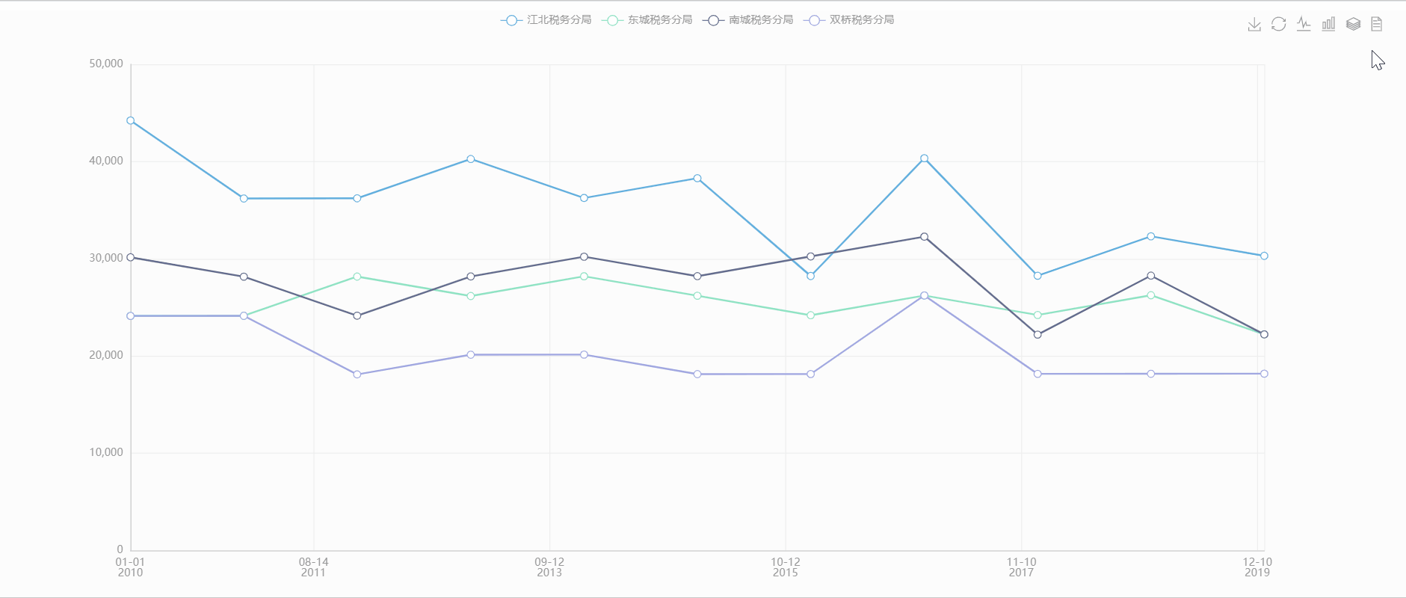
Task: Click the restore chart refresh icon
Action: point(1279,25)
